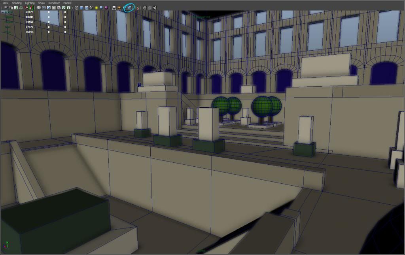The height and width of the screenshot is (255, 405).
Task: Click the yellow Use All Lights icon
Action: point(96,8)
